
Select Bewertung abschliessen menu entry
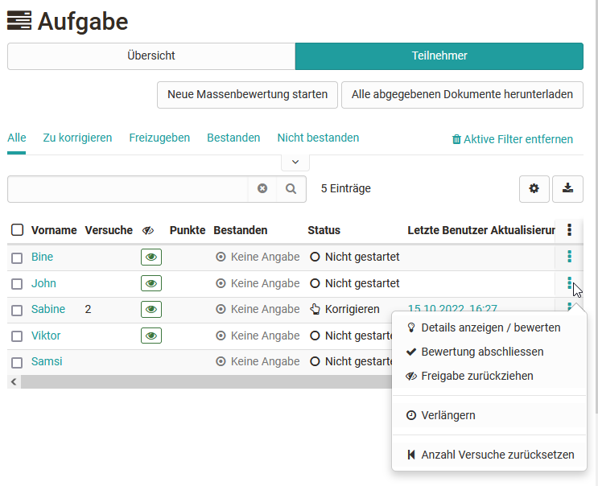point(481,352)
